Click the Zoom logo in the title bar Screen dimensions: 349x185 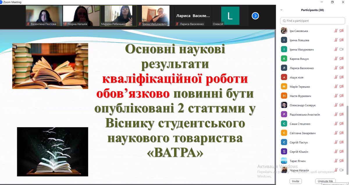1,2
